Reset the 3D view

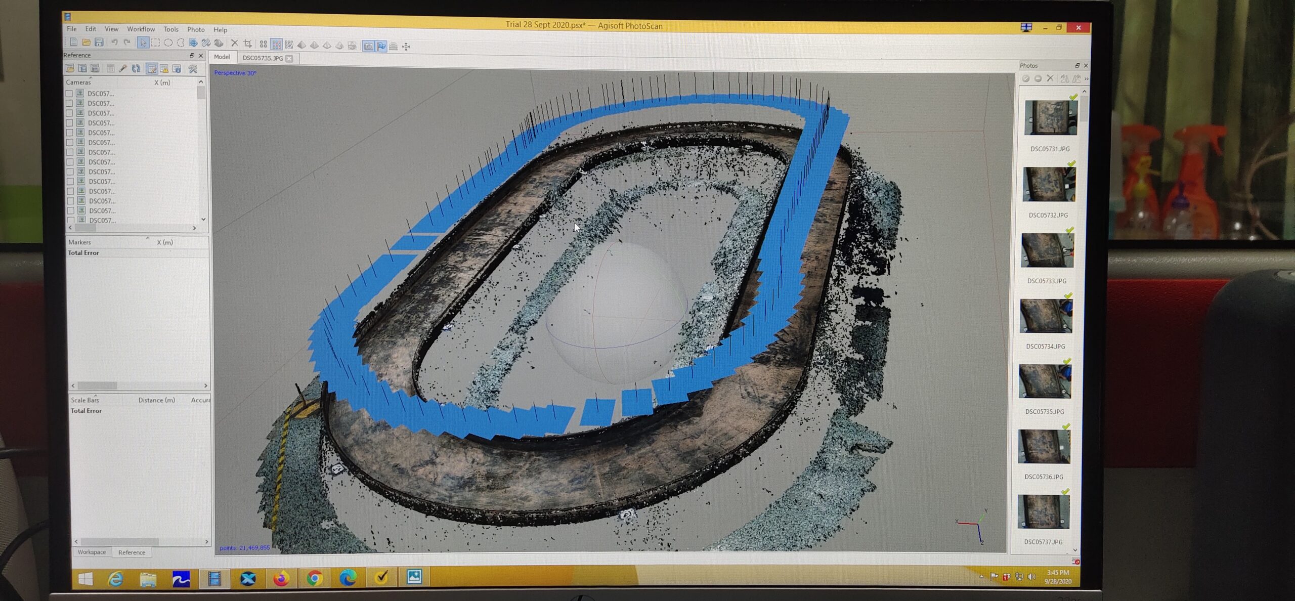[406, 47]
